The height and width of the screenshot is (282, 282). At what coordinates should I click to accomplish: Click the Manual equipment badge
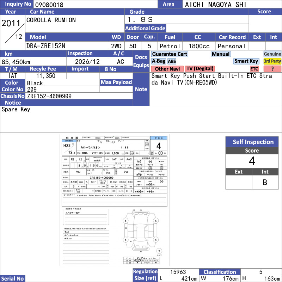click(x=221, y=54)
